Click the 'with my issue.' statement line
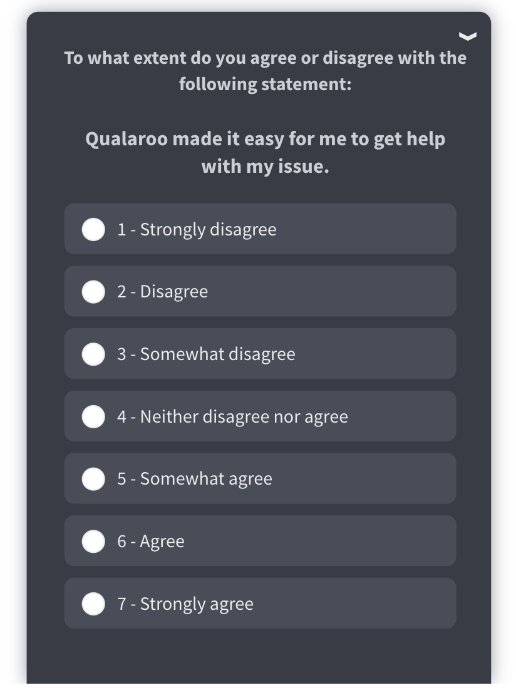 [x=265, y=167]
